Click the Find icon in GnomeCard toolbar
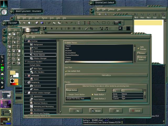The width and height of the screenshot is (168, 126). 164,15
